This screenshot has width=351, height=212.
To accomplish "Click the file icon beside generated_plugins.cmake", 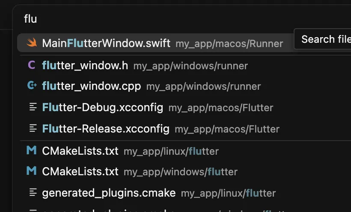I will click(33, 192).
